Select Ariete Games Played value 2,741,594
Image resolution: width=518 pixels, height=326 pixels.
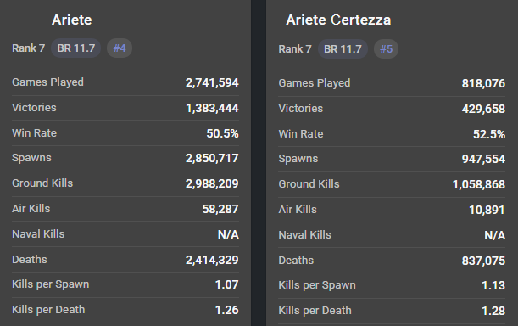coord(212,82)
